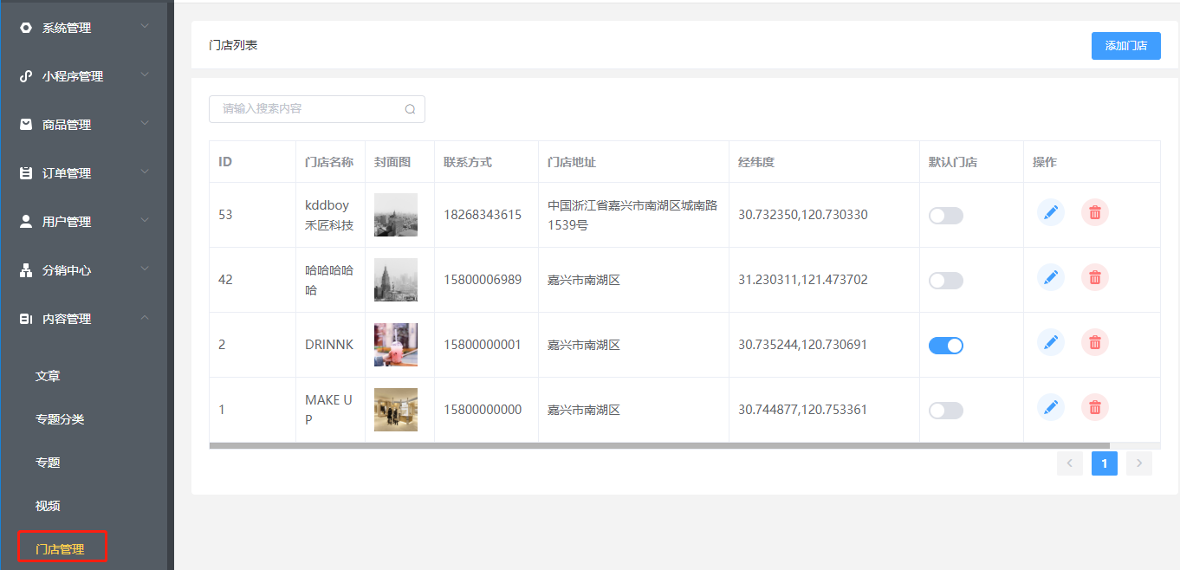The image size is (1180, 570).
Task: Open MAKE UP cover thumbnail
Action: tap(396, 410)
